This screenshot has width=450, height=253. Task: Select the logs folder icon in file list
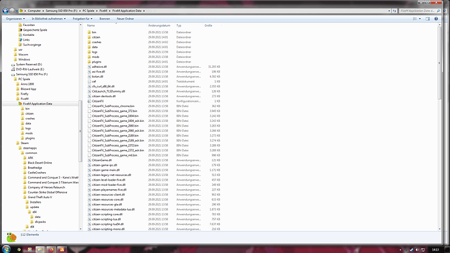89,52
